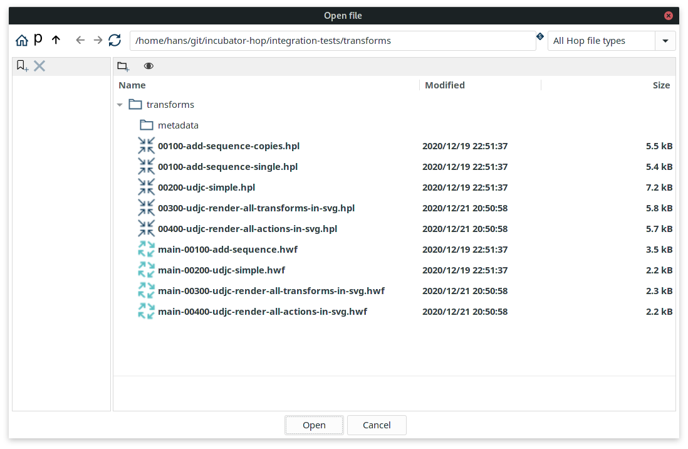Image resolution: width=688 pixels, height=449 pixels.
Task: Click inside the file path input field
Action: (332, 40)
